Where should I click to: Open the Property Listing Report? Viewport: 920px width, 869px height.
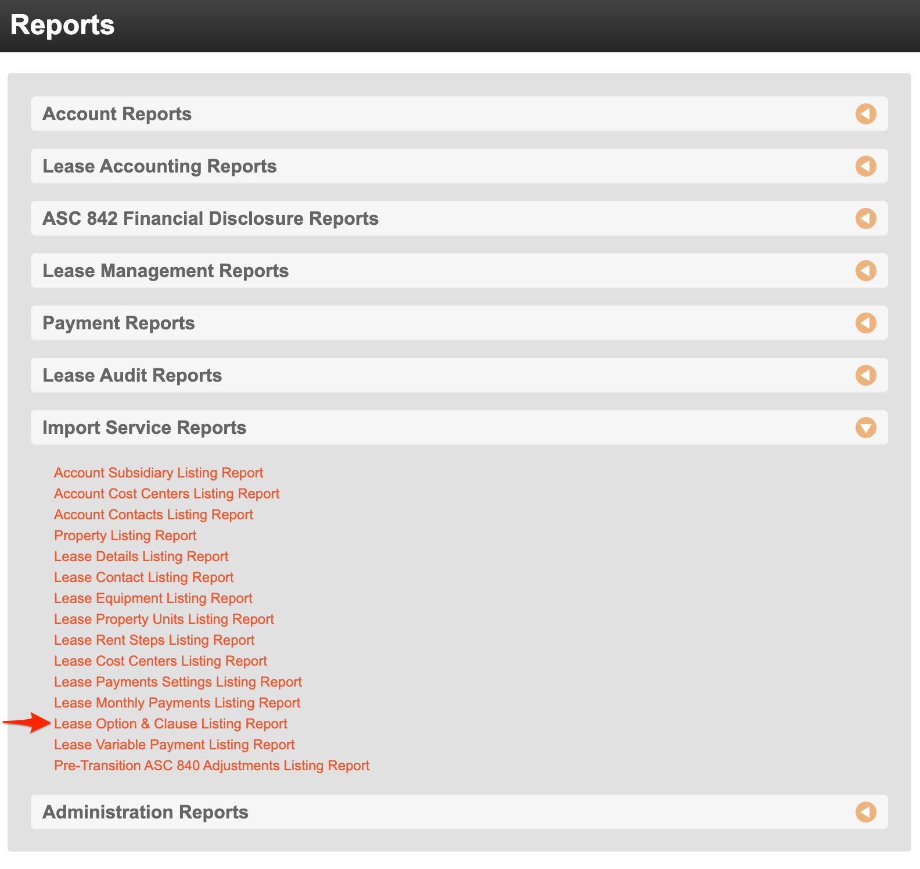pos(125,536)
